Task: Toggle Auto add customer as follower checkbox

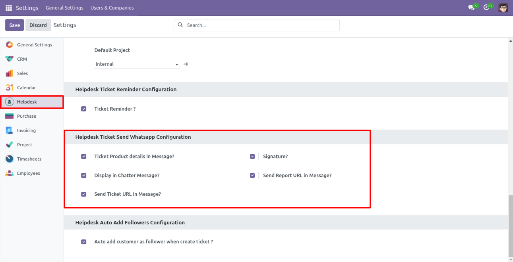Action: click(83, 241)
